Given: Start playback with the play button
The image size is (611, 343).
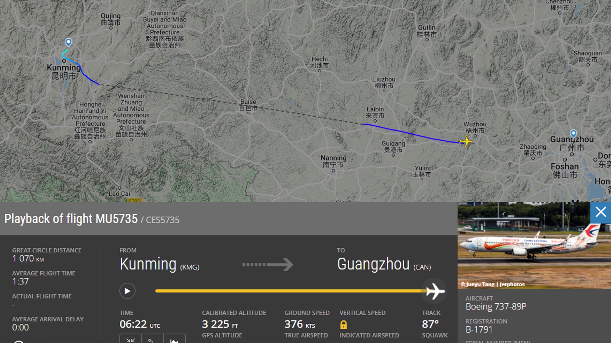Looking at the screenshot, I should [x=127, y=291].
